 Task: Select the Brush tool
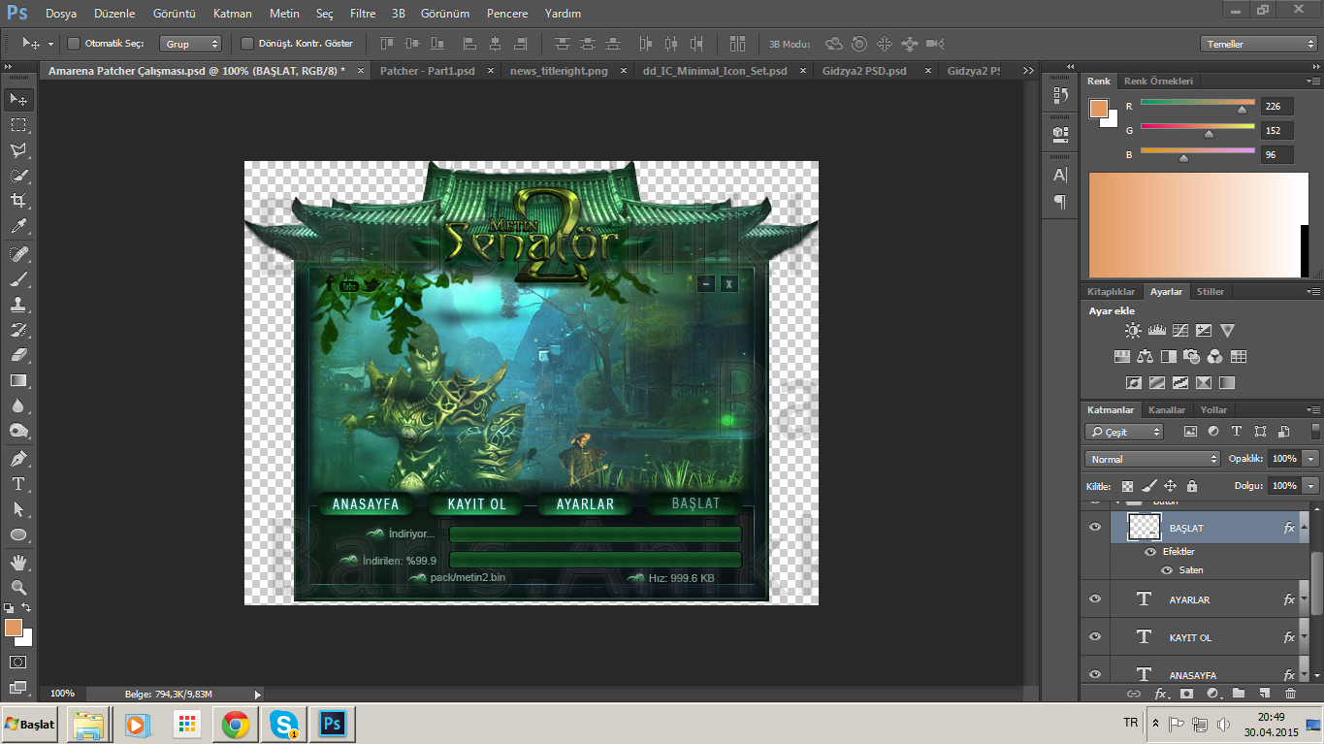point(18,279)
